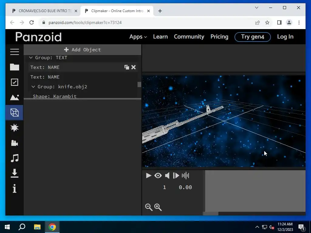Open the Info panel
The height and width of the screenshot is (233, 311).
point(15,188)
